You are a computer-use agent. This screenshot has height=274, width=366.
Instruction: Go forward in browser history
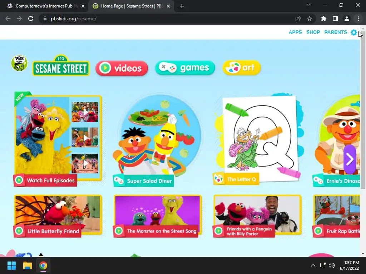tap(19, 19)
